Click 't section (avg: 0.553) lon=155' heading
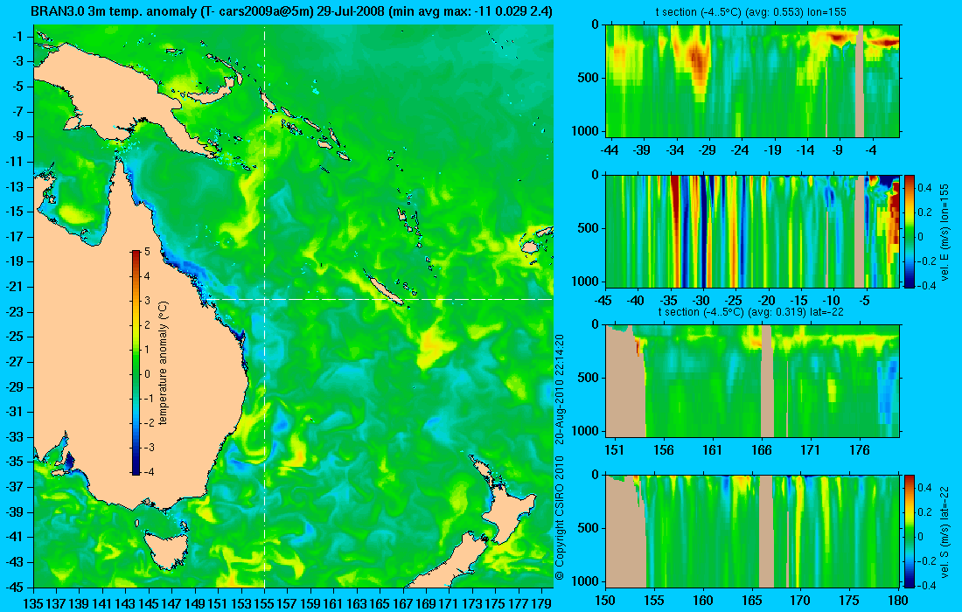Screen dimensions: 962x612 pos(752,11)
